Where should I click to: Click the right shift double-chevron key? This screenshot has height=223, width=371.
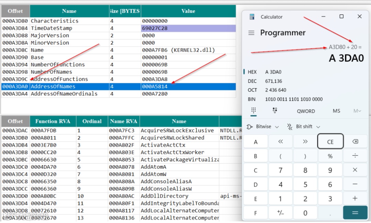(x=305, y=142)
